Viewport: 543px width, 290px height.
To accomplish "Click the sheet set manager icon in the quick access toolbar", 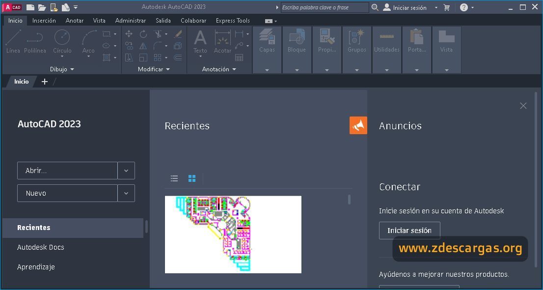I will pos(65,7).
